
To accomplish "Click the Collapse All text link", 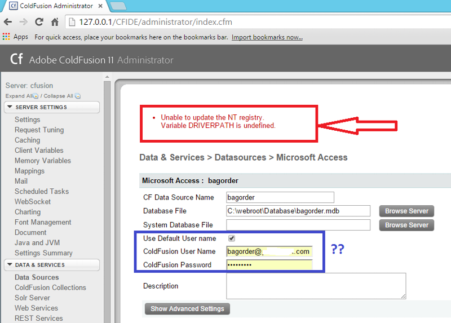I will [59, 96].
